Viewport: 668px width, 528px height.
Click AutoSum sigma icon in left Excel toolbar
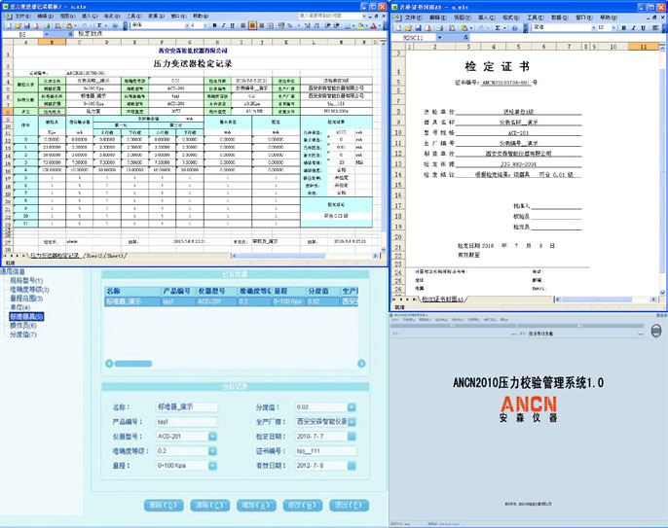click(x=99, y=26)
